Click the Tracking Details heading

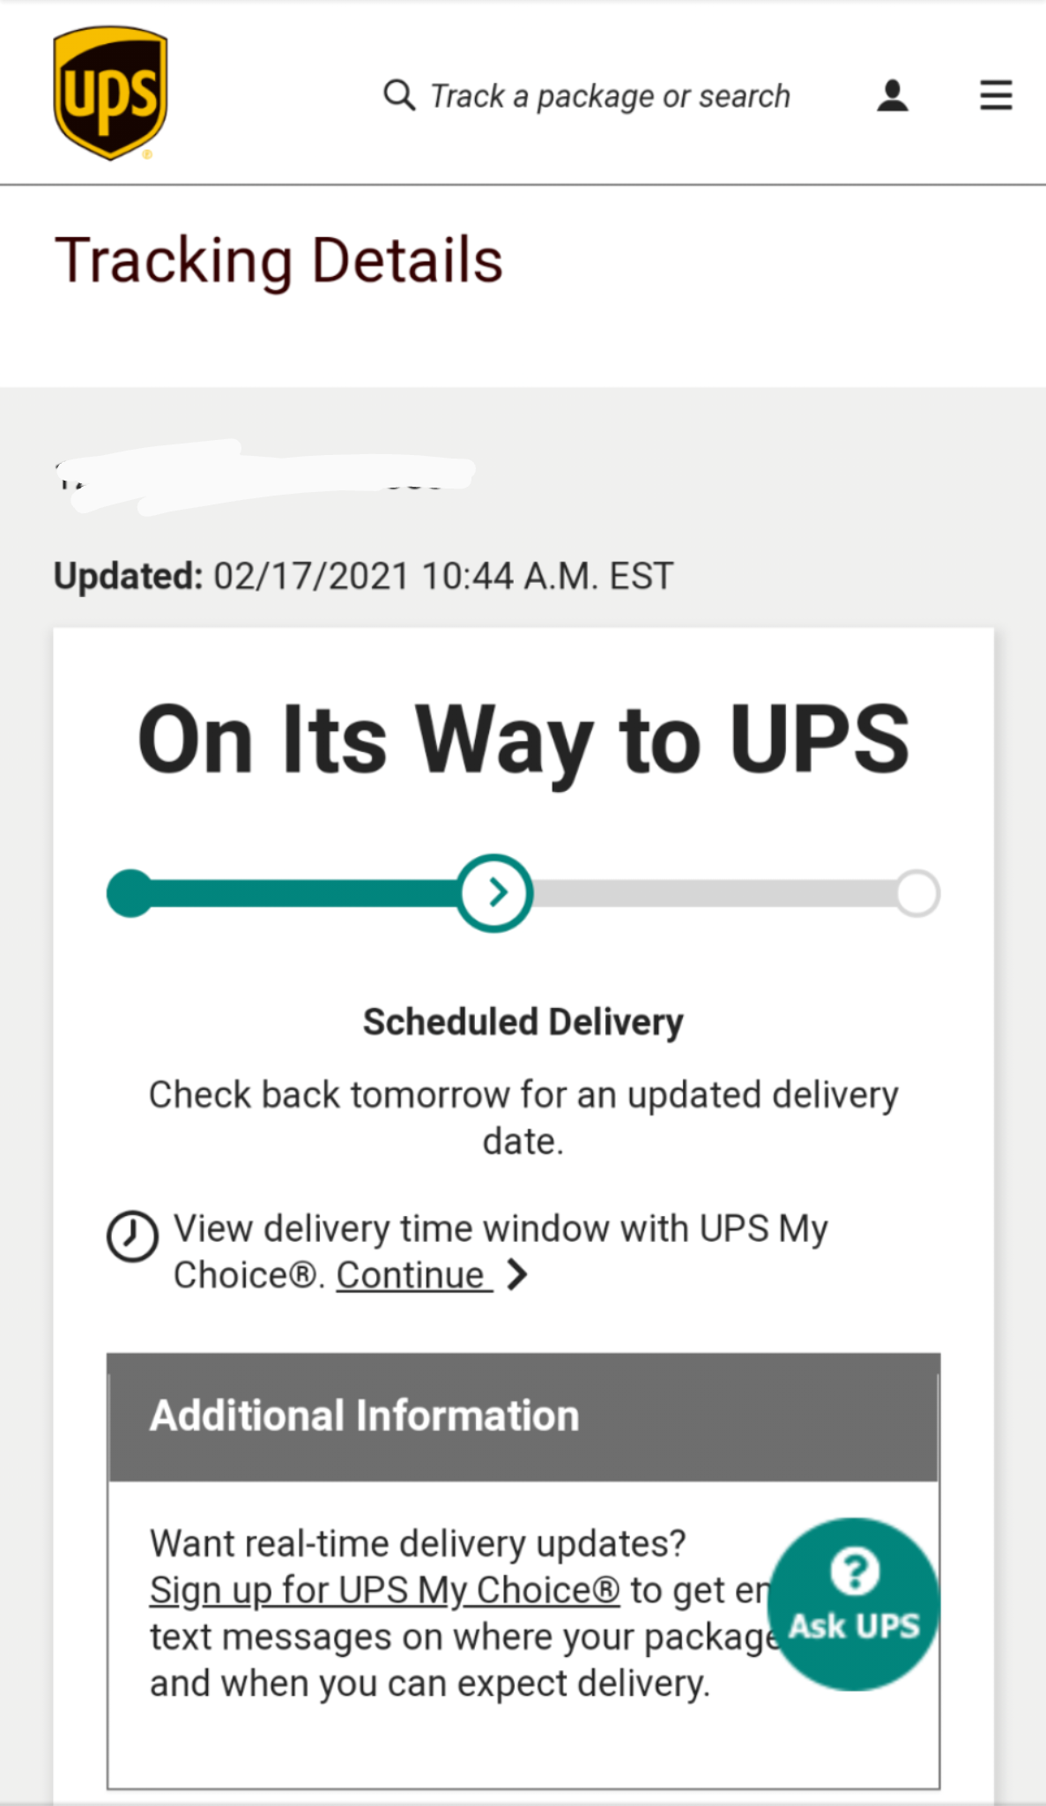point(278,261)
